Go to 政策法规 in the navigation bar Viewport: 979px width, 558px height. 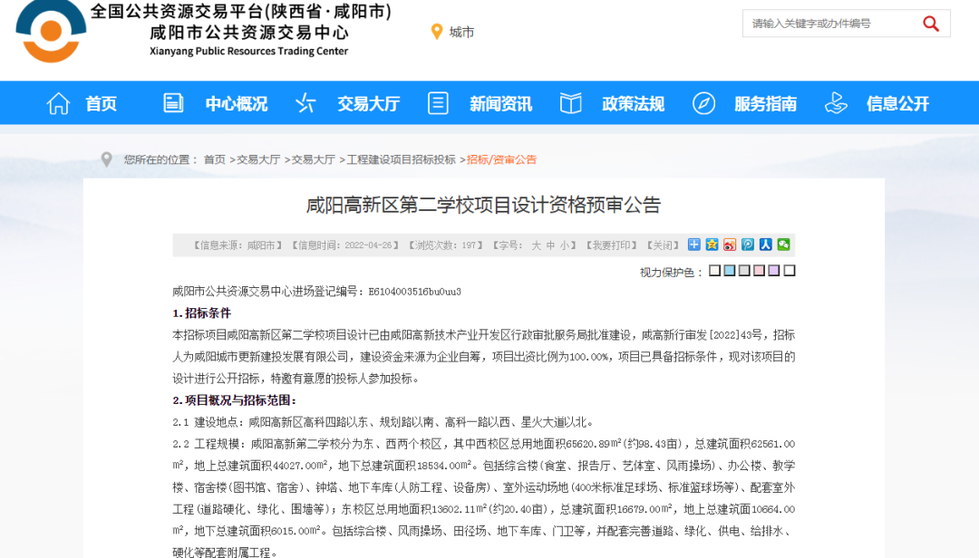coord(633,103)
